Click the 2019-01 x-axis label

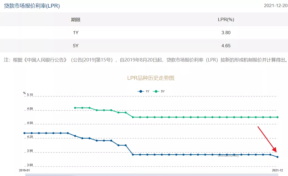[x=24, y=170]
